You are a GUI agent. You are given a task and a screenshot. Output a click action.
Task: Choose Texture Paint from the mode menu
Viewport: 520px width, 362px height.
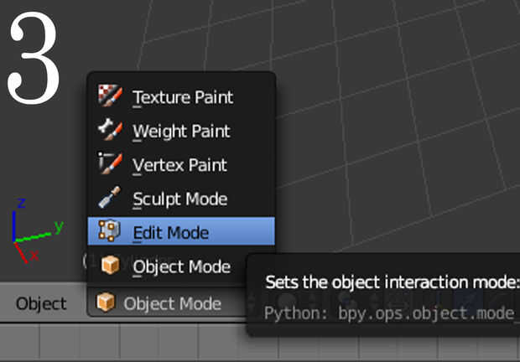[183, 97]
